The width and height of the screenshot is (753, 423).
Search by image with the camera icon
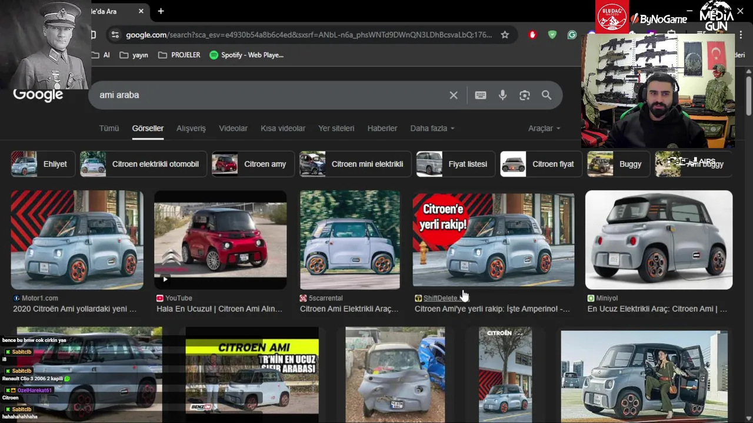tap(525, 95)
